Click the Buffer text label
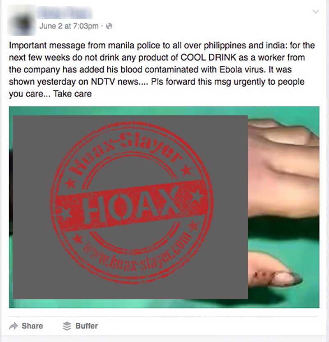329x342 pixels. 86,326
